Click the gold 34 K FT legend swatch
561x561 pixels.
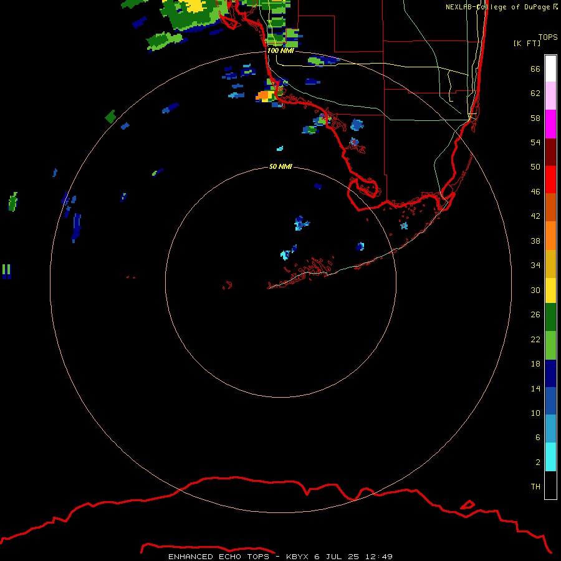pyautogui.click(x=550, y=264)
